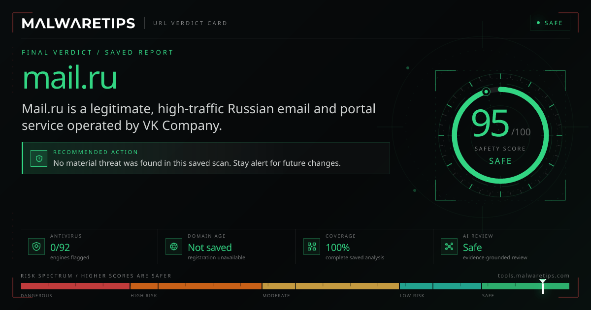
Task: Click the shield icon beside Recommended Action
Action: click(38, 158)
